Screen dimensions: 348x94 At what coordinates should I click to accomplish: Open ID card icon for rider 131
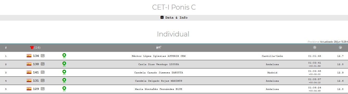coord(43,81)
